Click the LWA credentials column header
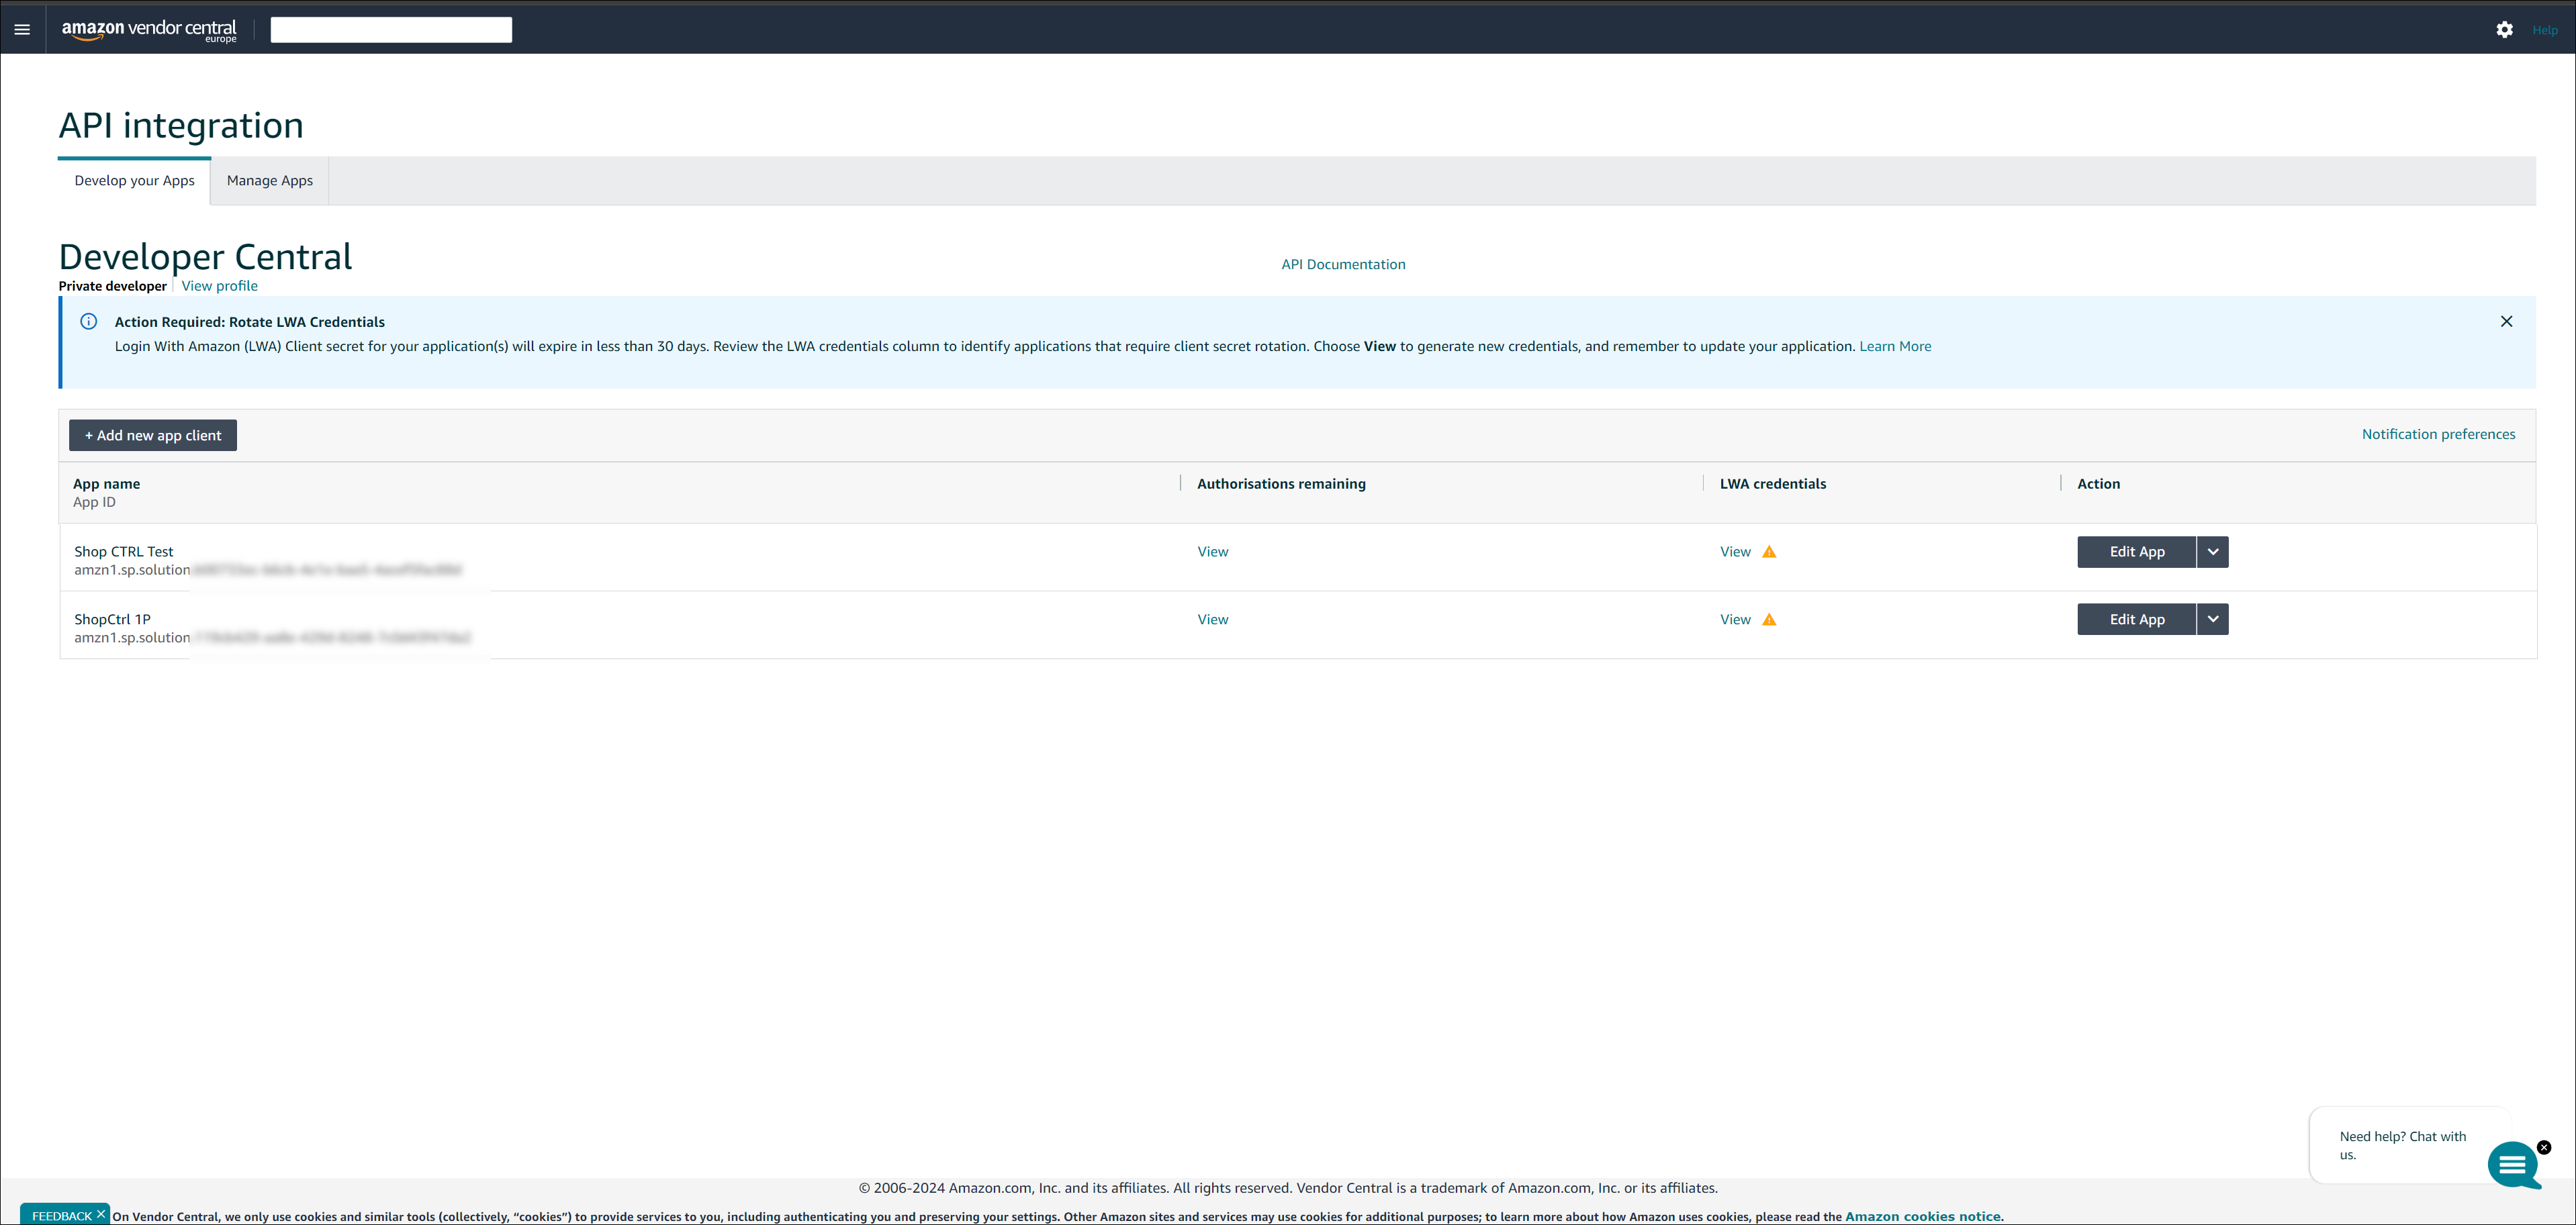This screenshot has height=1225, width=2576. pyautogui.click(x=1773, y=483)
